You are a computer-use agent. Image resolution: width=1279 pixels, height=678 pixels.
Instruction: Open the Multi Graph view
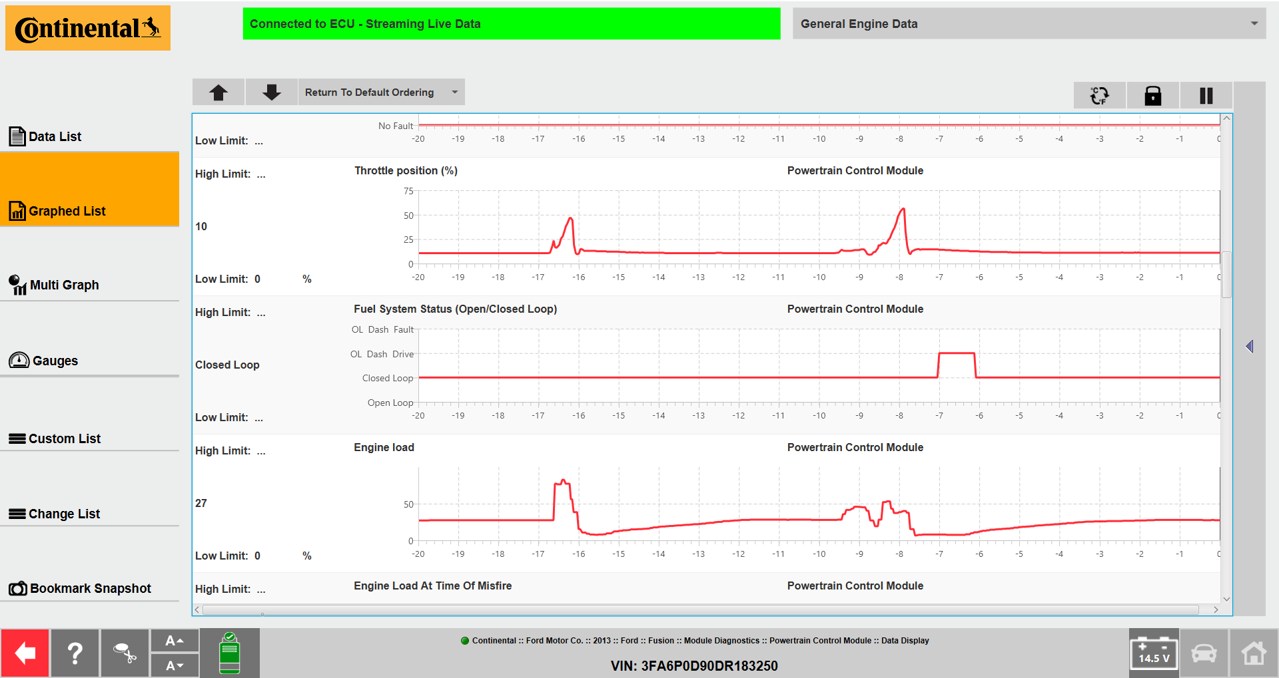tap(63, 285)
